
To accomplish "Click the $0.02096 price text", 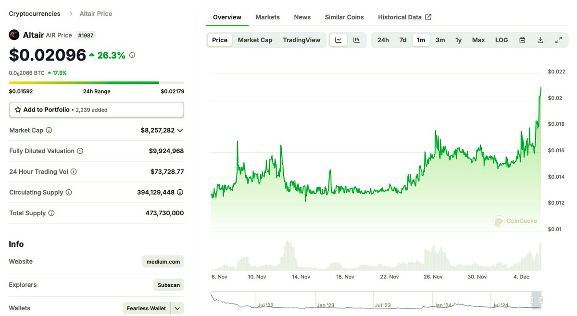I will [47, 55].
